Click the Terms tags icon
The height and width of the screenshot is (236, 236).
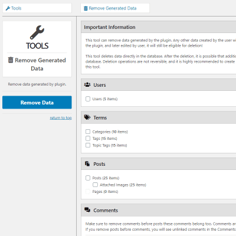(x=87, y=117)
